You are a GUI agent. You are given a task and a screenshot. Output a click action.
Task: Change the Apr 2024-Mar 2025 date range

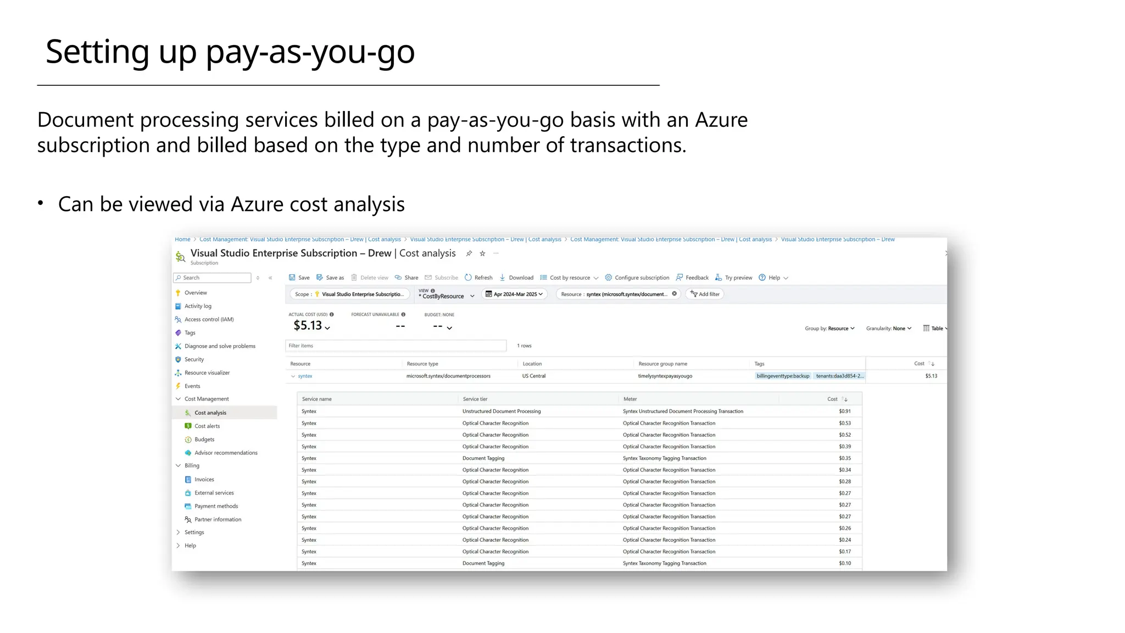(515, 294)
